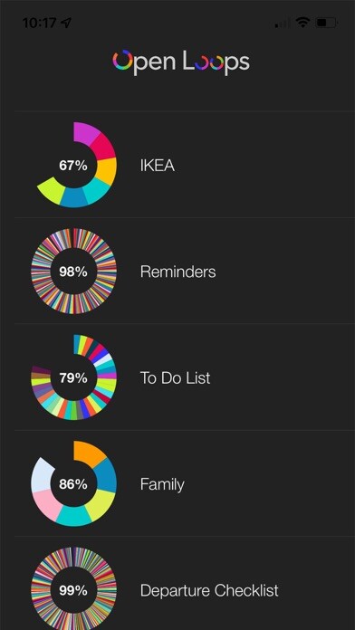Click the yellow segment of IKEA ring
Viewport: 355px width, 630px height.
click(x=107, y=171)
